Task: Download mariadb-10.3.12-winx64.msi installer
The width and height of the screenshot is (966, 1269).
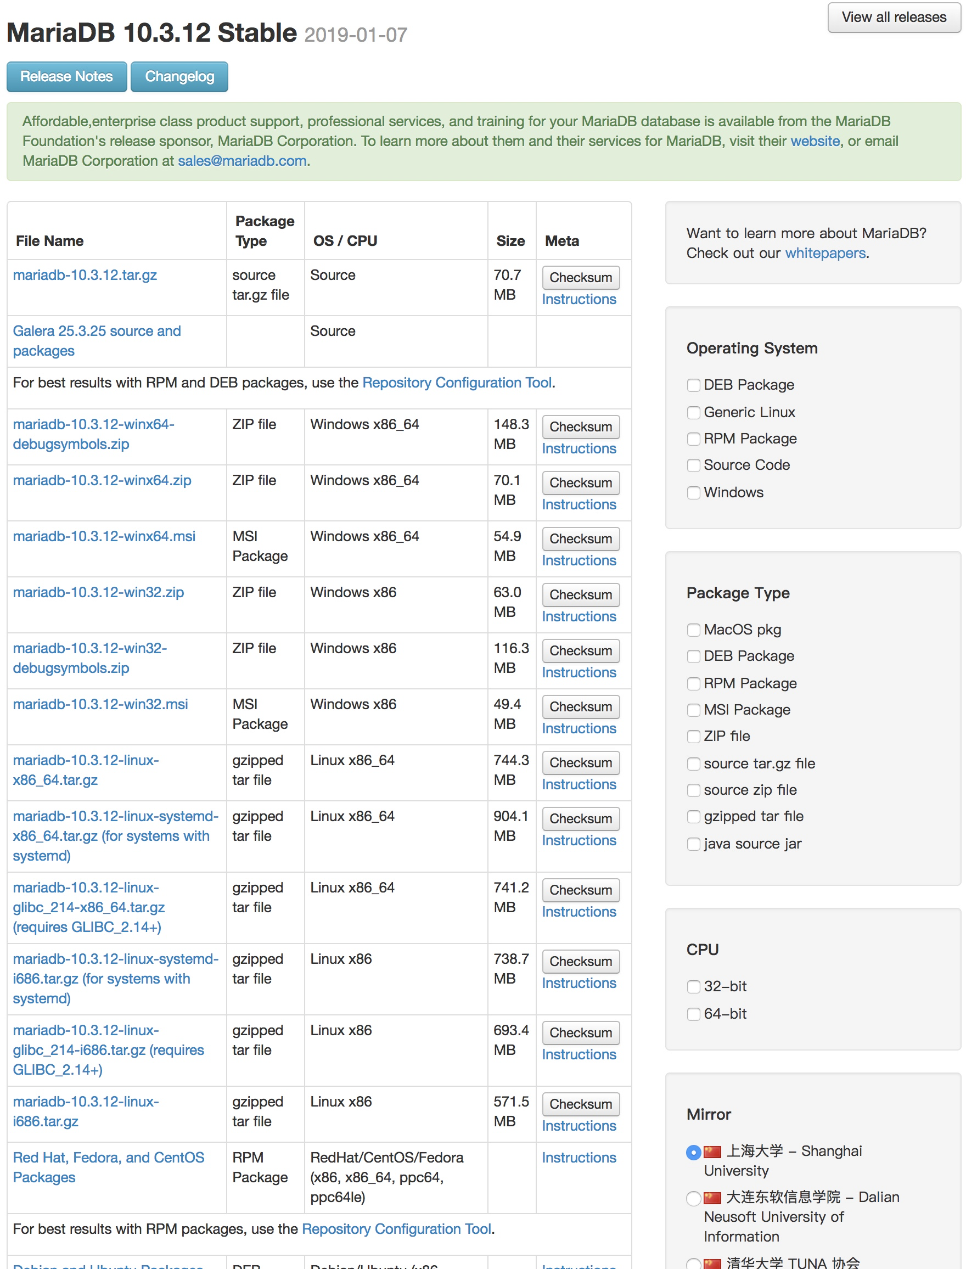Action: pyautogui.click(x=104, y=536)
